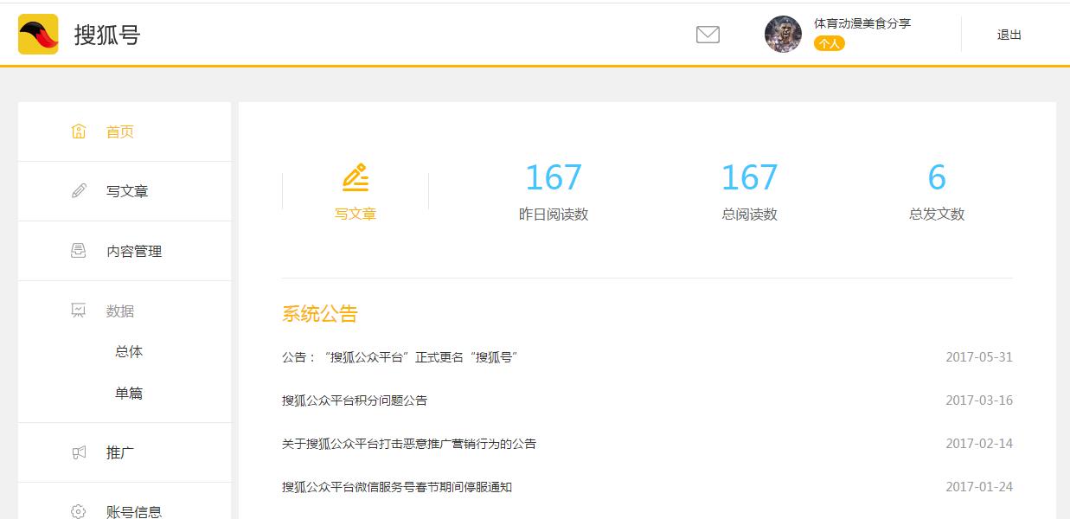Click the total posts count 6
1070x519 pixels.
(x=937, y=178)
